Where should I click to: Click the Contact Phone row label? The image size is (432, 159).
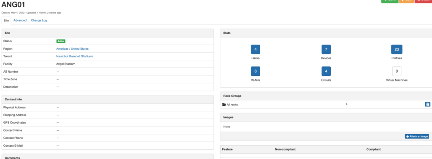[x=13, y=137]
